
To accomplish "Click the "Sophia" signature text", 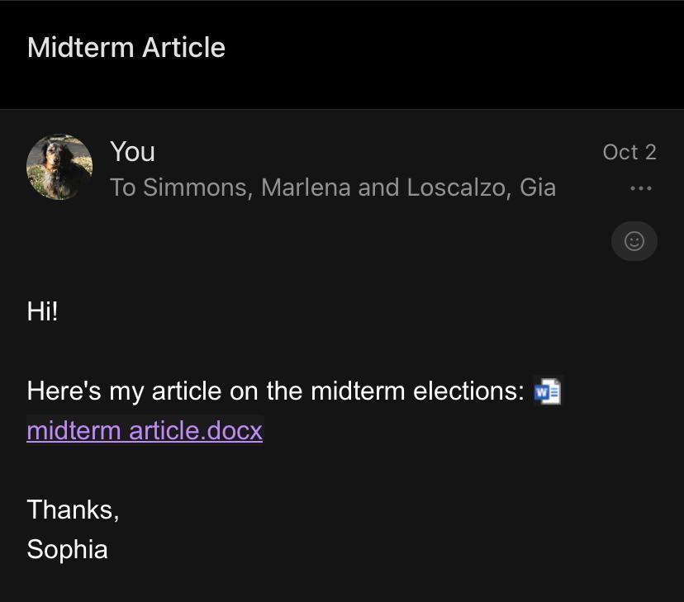I will 67,549.
